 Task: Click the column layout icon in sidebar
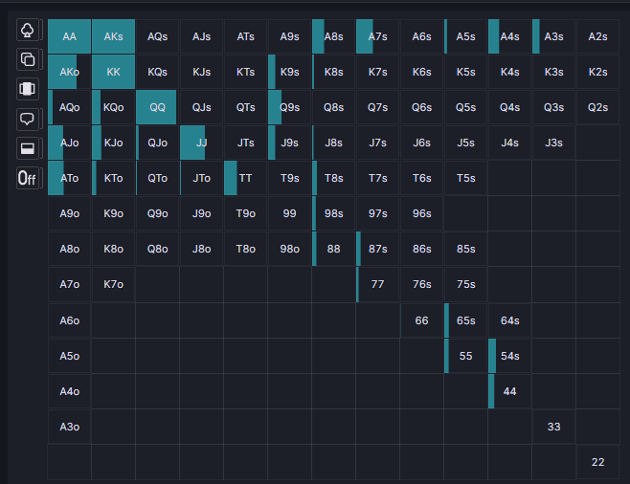point(29,89)
